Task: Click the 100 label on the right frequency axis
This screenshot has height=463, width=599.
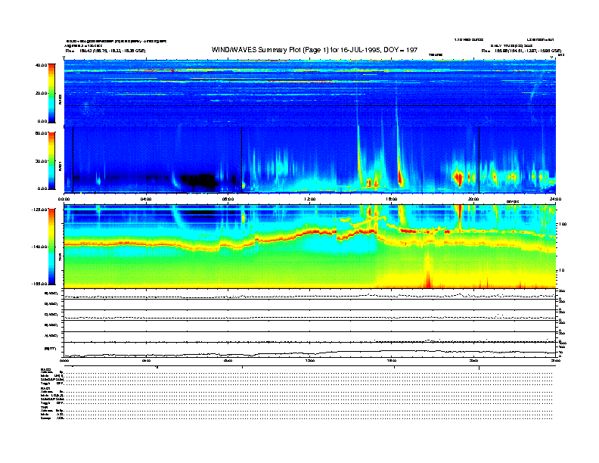Action: pos(563,224)
